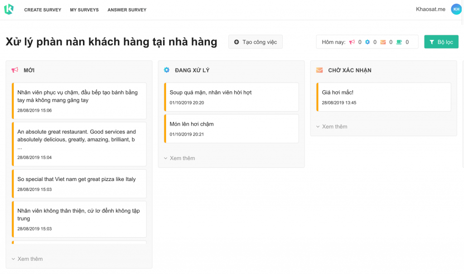Image resolution: width=464 pixels, height=274 pixels.
Task: Open card 'Món lên hơi chậm'
Action: click(232, 128)
